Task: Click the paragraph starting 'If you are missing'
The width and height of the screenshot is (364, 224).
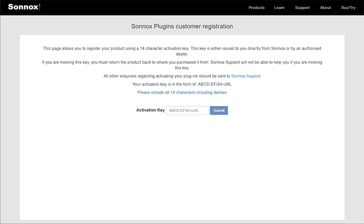Action: 182,65
